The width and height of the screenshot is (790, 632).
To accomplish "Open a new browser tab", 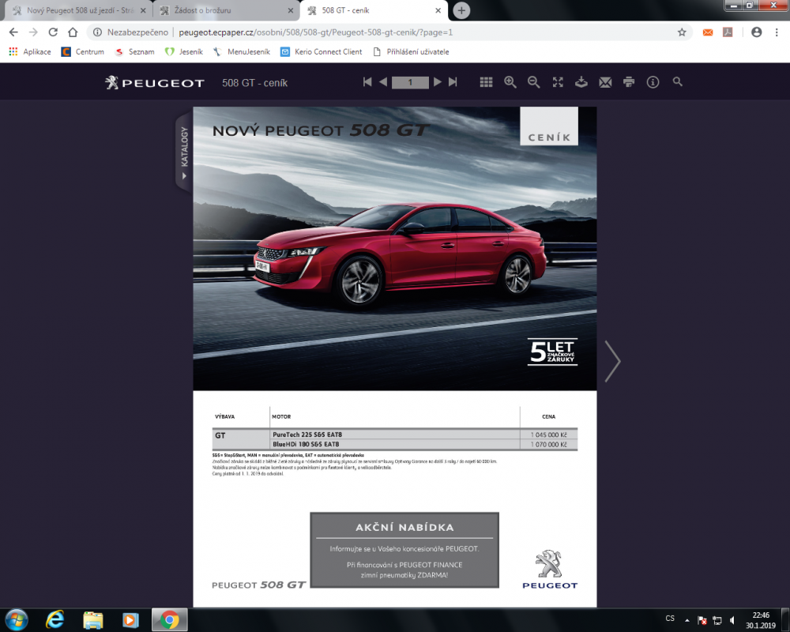I will (461, 10).
